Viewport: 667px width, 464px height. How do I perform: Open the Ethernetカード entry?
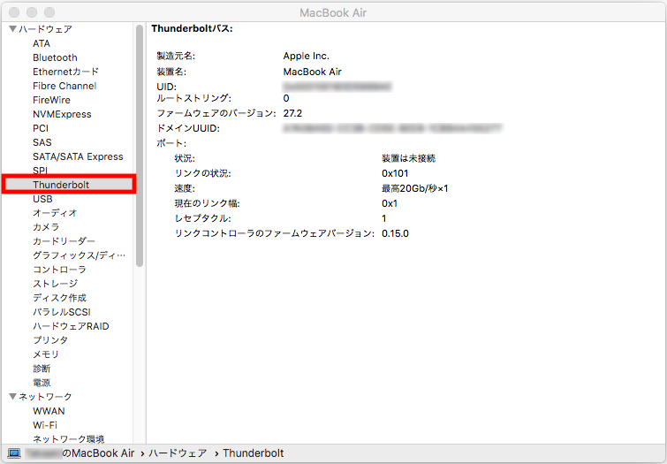point(65,72)
